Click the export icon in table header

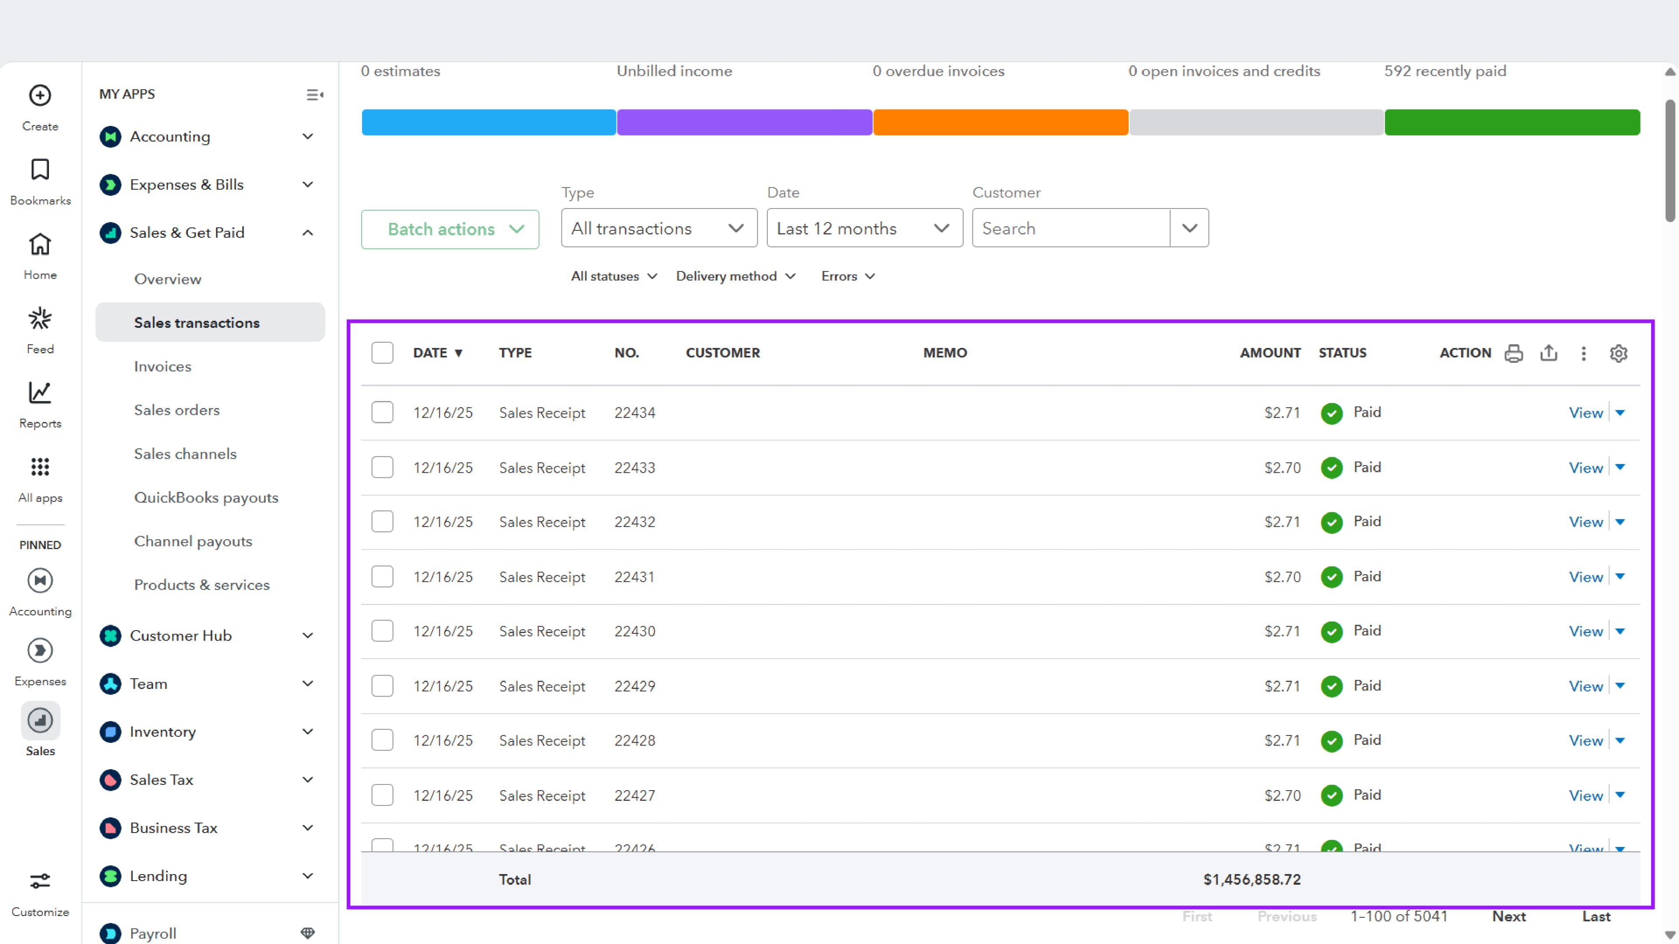(x=1549, y=353)
